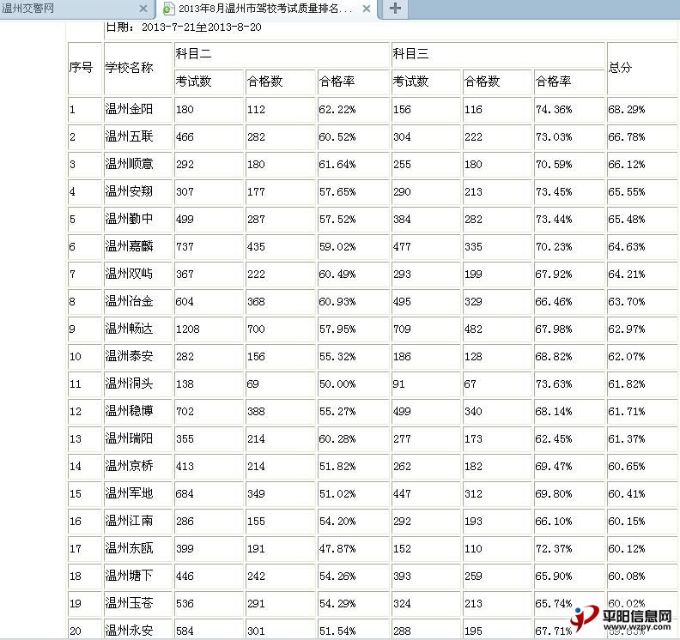
Task: Click the school name 温州京桥
Action: (130, 466)
